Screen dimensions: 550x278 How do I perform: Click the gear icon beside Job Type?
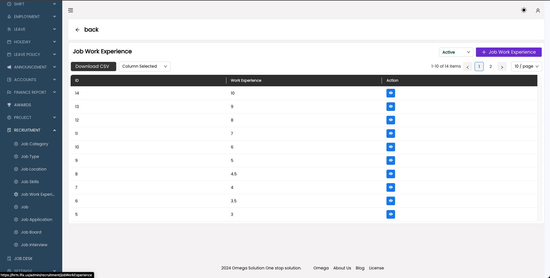coord(16,156)
